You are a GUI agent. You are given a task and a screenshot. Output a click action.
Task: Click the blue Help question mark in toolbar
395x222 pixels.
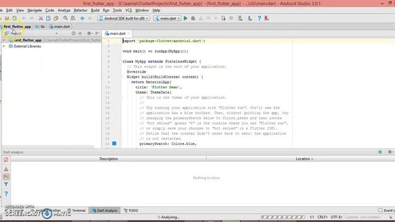tap(259, 18)
